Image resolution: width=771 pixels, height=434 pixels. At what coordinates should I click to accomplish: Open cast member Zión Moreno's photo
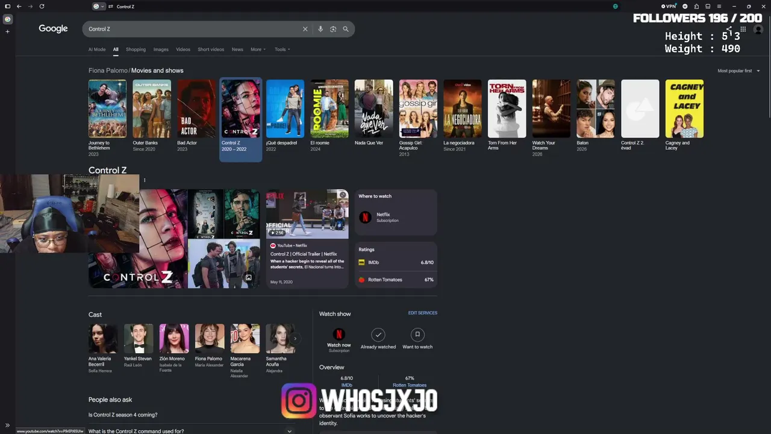[174, 339]
